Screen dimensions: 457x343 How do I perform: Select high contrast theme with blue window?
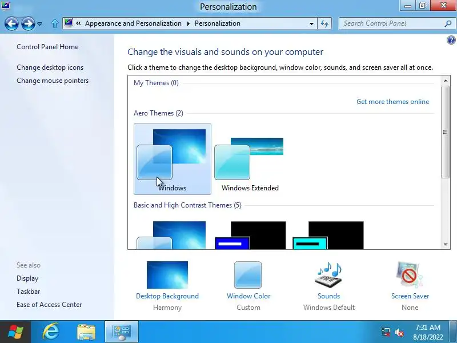click(x=250, y=235)
